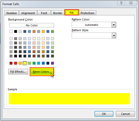The image size is (139, 121).
Task: Switch to the Protection tab
Action: point(87,13)
